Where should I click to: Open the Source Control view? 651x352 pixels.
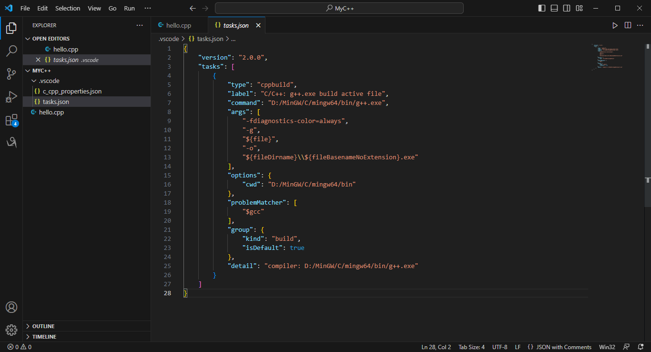(11, 73)
